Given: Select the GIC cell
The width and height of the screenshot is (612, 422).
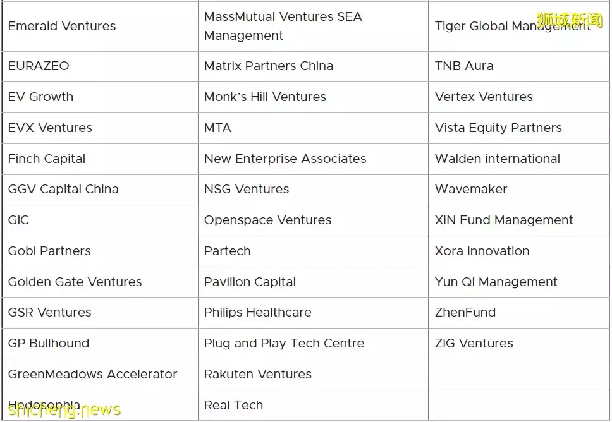Looking at the screenshot, I should [18, 220].
